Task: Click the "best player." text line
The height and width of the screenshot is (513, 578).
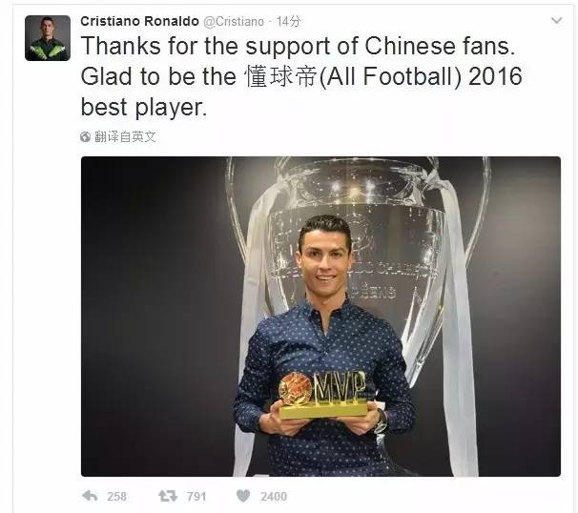Action: click(144, 107)
